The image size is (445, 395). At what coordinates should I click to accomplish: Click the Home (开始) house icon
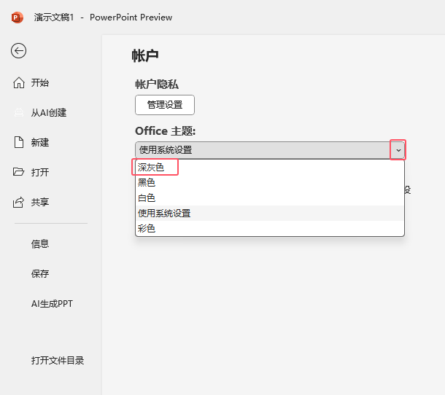19,83
